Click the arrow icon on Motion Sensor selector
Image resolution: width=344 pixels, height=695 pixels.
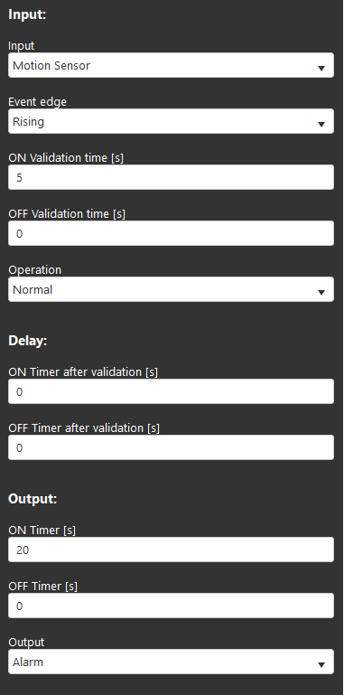pos(321,69)
